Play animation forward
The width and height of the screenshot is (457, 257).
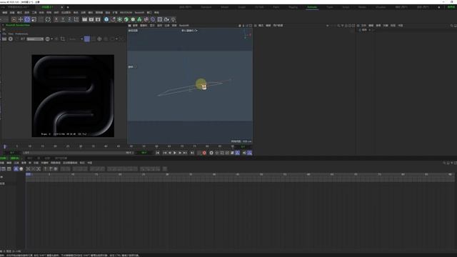click(175, 153)
